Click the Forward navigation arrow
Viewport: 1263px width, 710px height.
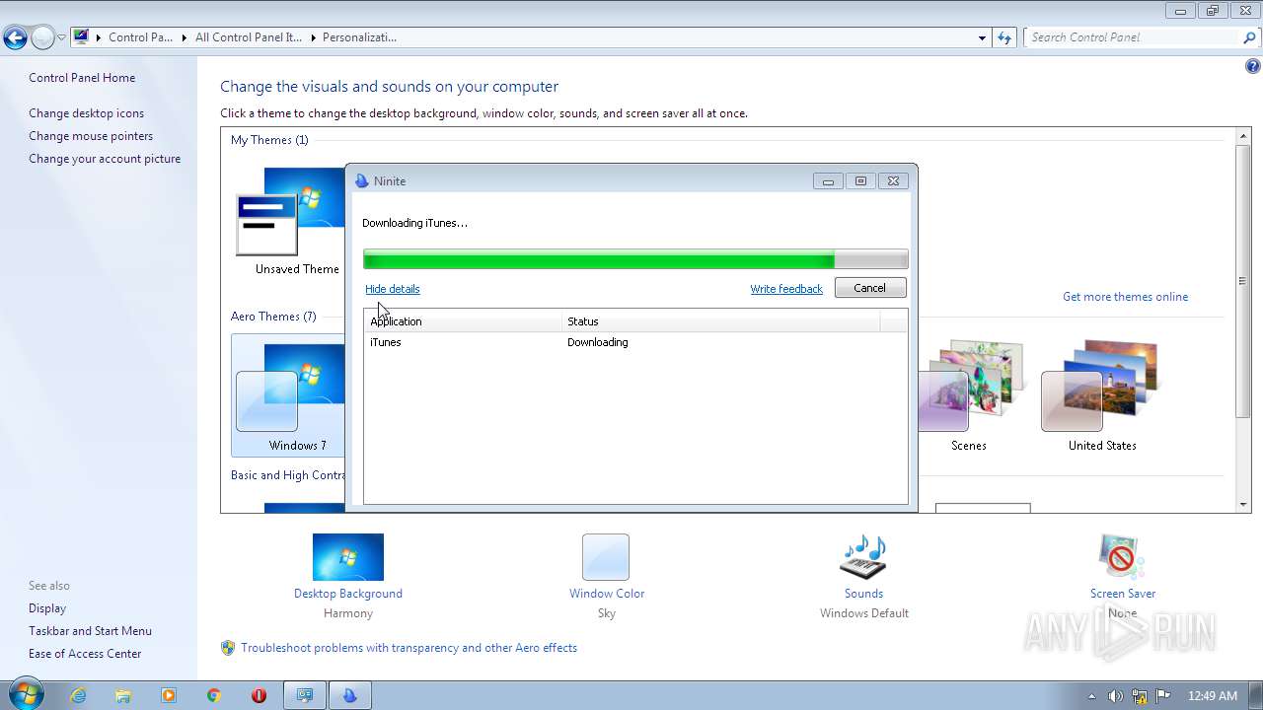pyautogui.click(x=42, y=38)
